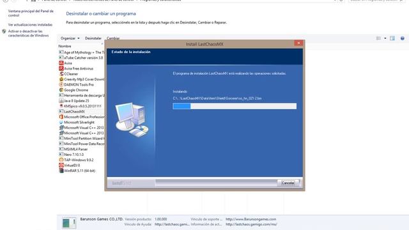Click Cambiar in the toolbar

pyautogui.click(x=113, y=38)
